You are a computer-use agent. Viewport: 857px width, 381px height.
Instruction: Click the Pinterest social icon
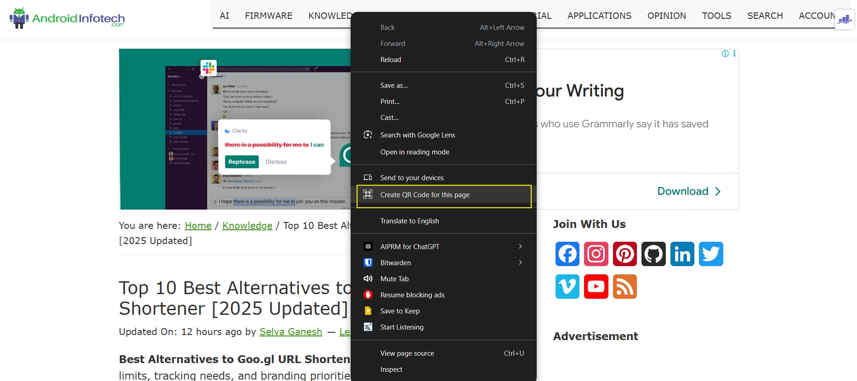[625, 254]
